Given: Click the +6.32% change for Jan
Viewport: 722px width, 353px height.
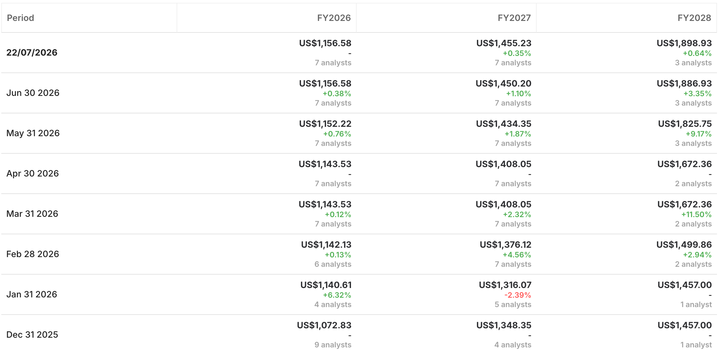Looking at the screenshot, I should click(337, 295).
